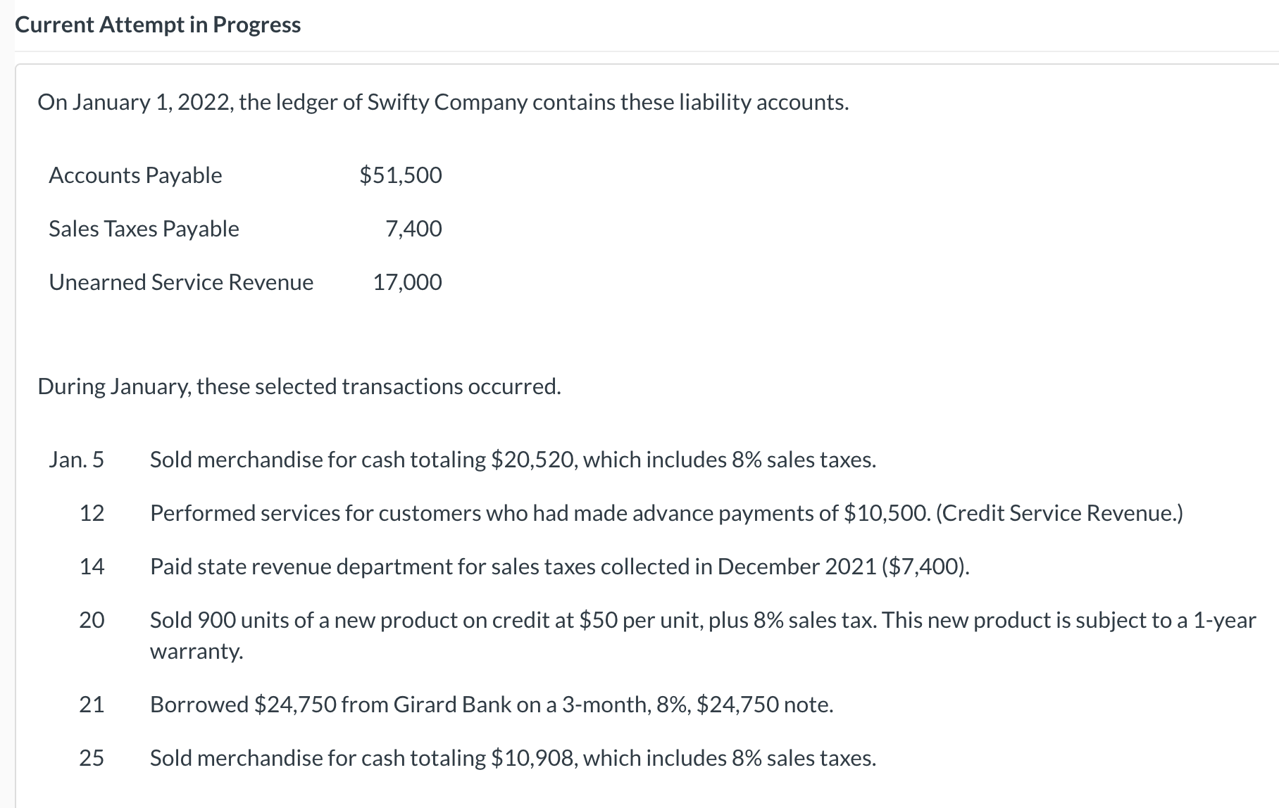Select the Sales Taxes Payable label

pyautogui.click(x=144, y=229)
